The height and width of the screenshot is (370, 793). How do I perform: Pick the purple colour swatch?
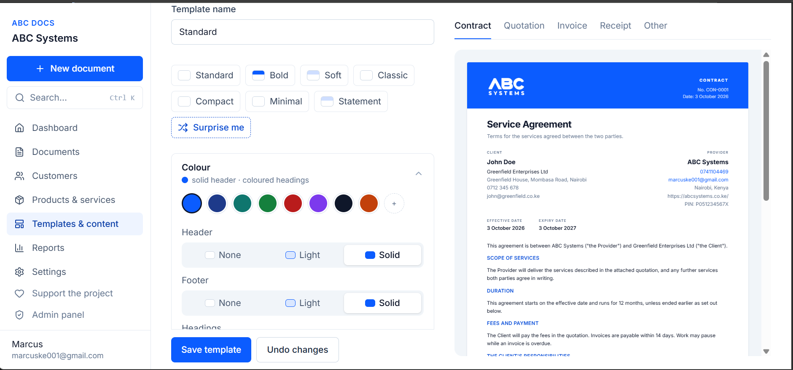click(318, 204)
